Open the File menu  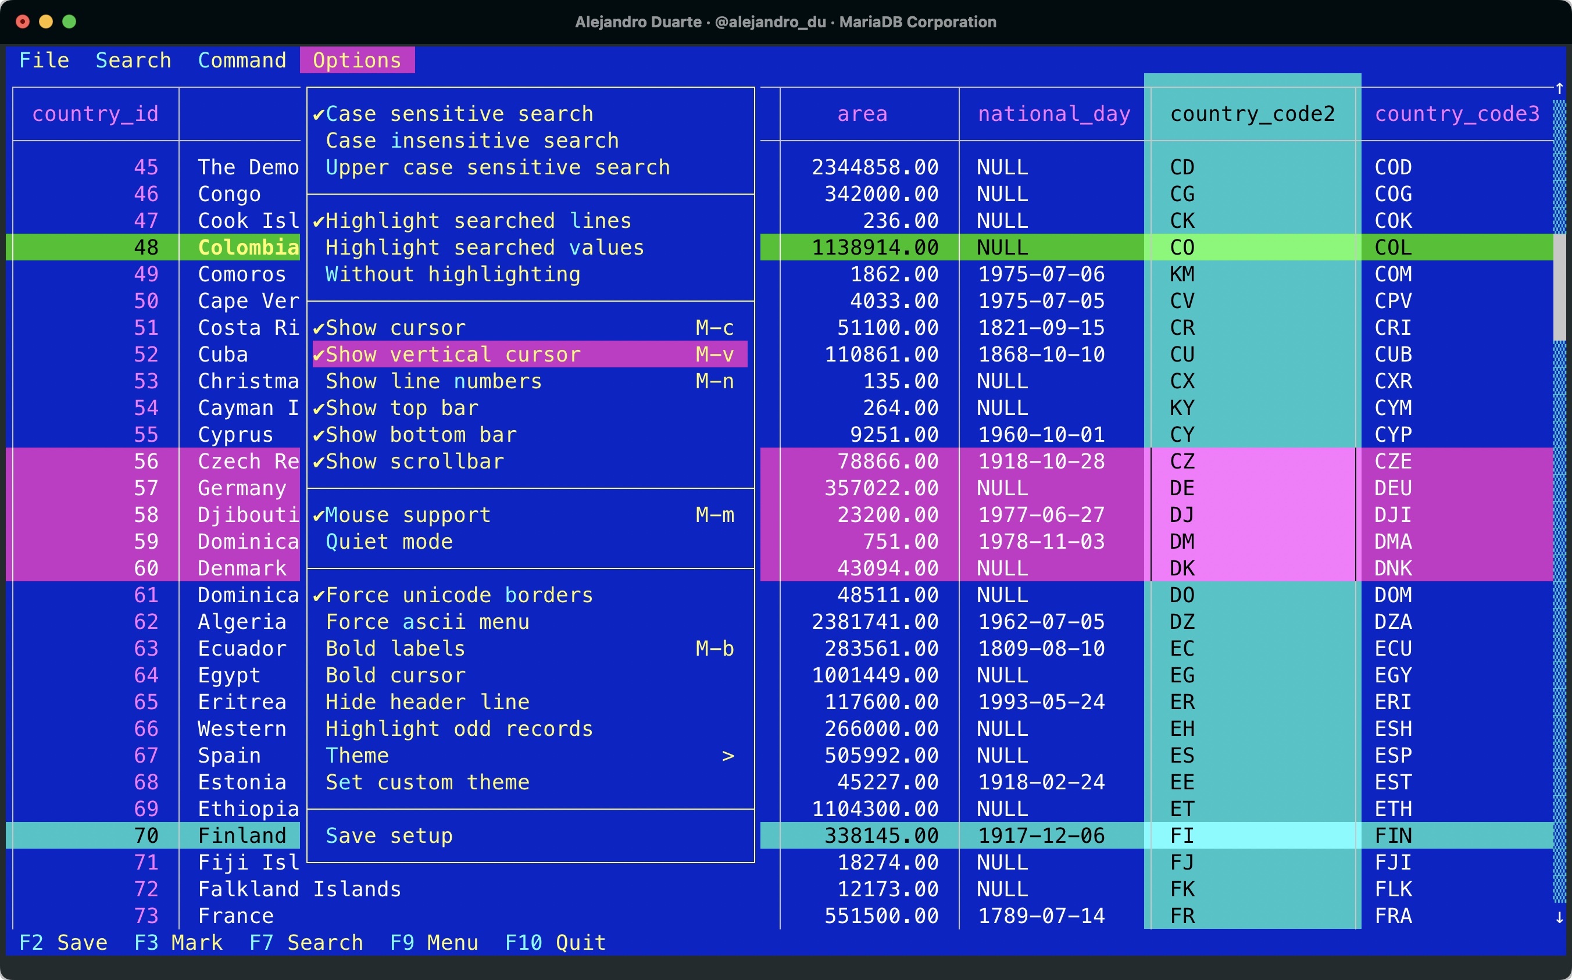pyautogui.click(x=44, y=60)
